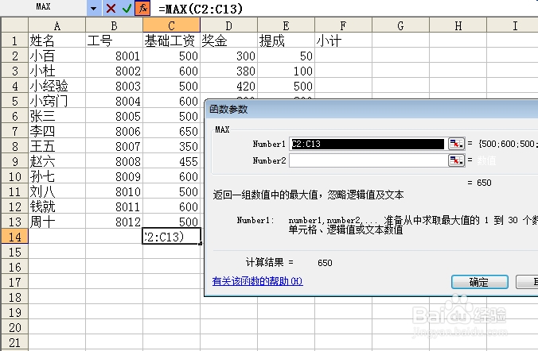The image size is (538, 351).
Task: Click the 小计 header cell
Action: [x=344, y=40]
